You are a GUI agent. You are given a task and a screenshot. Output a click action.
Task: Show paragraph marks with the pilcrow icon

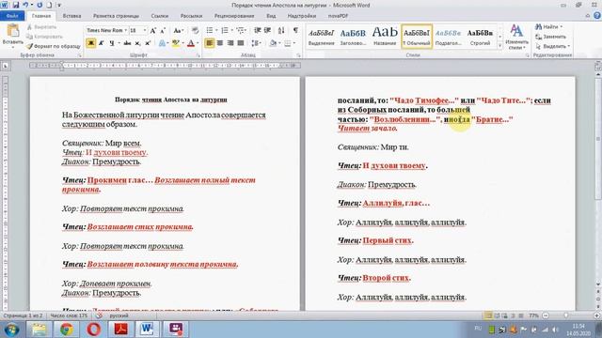pyautogui.click(x=295, y=30)
